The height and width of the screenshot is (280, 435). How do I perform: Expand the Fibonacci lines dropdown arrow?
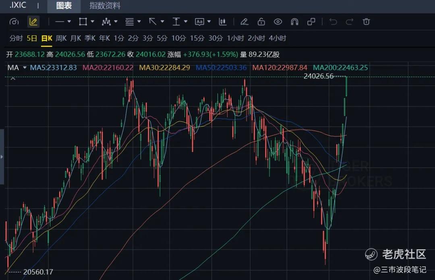coord(139,21)
